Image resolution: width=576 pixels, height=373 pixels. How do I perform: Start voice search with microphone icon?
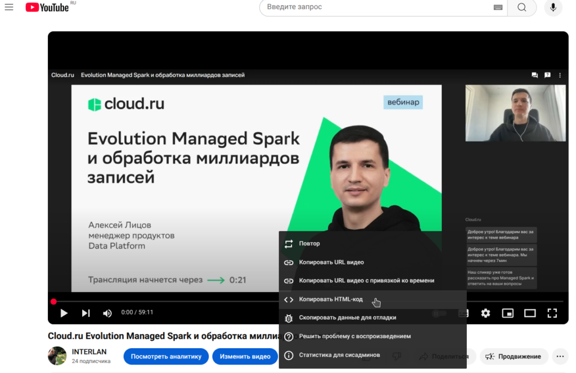(553, 7)
